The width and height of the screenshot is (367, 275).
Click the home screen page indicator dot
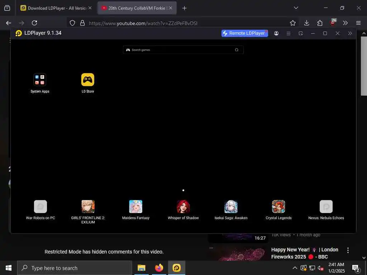183,190
